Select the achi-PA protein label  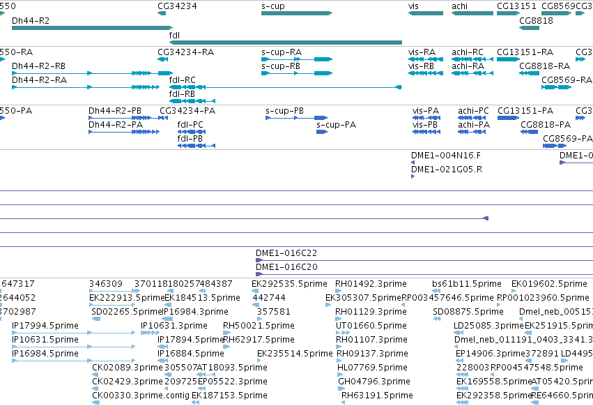(x=473, y=125)
